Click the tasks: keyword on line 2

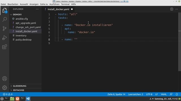[63, 18]
